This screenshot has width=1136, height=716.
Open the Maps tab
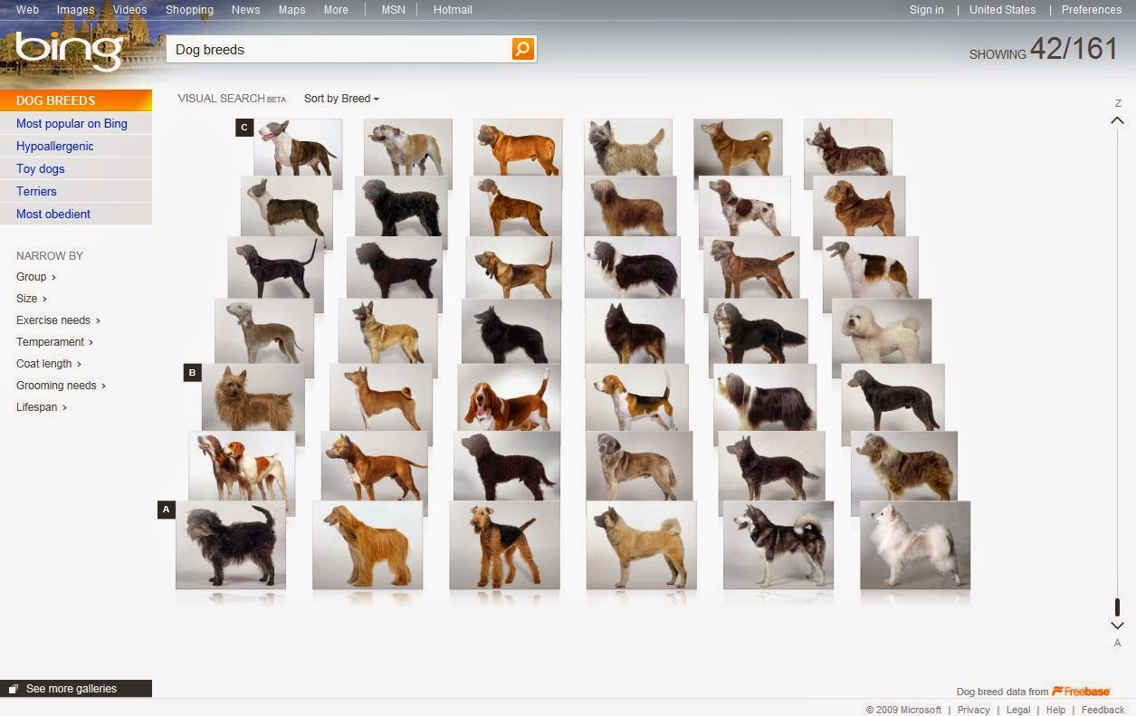pyautogui.click(x=291, y=10)
